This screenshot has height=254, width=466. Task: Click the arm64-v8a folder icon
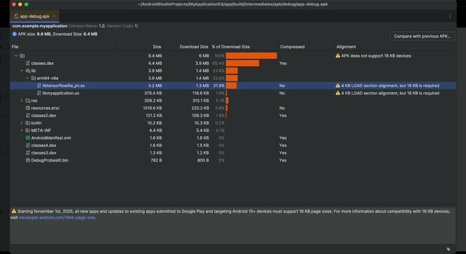33,78
